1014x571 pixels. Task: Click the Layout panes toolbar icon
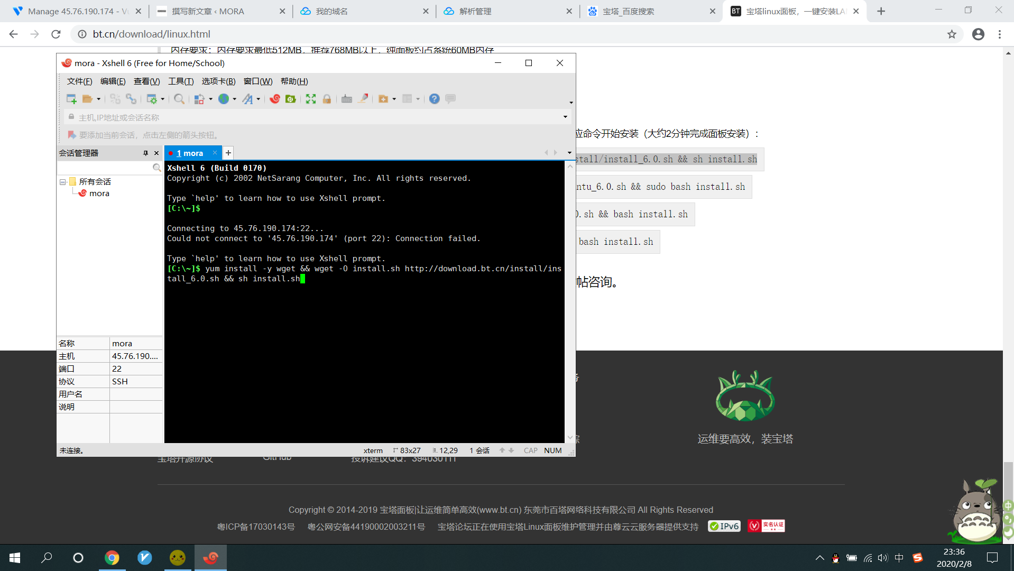(407, 99)
